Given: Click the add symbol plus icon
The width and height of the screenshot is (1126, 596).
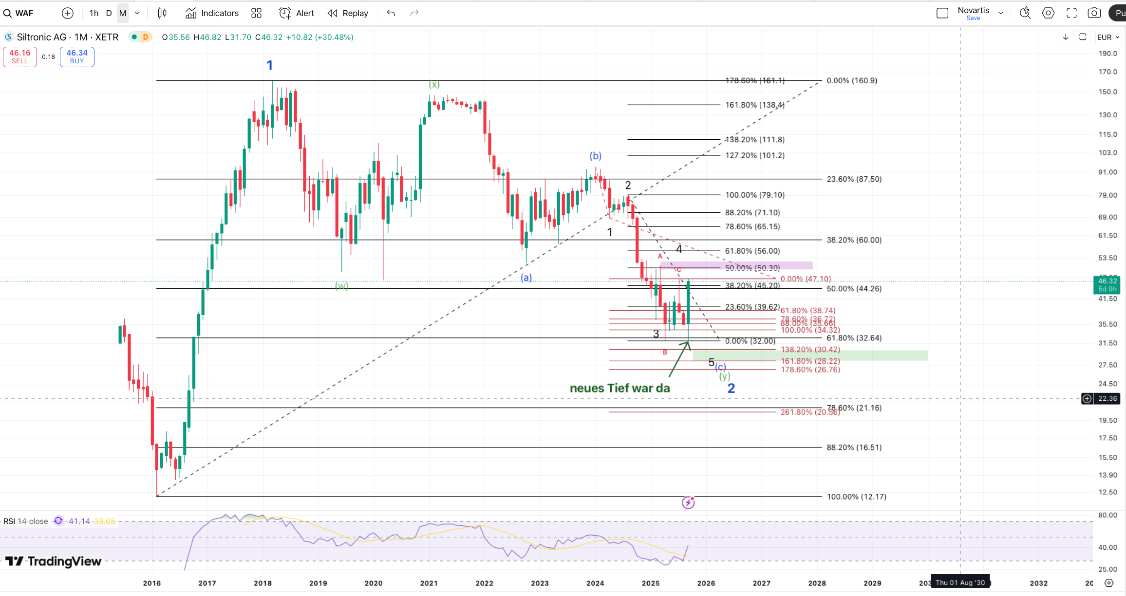Looking at the screenshot, I should pyautogui.click(x=68, y=13).
